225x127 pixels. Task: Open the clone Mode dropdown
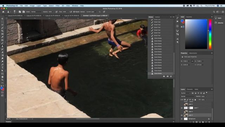click(x=37, y=12)
